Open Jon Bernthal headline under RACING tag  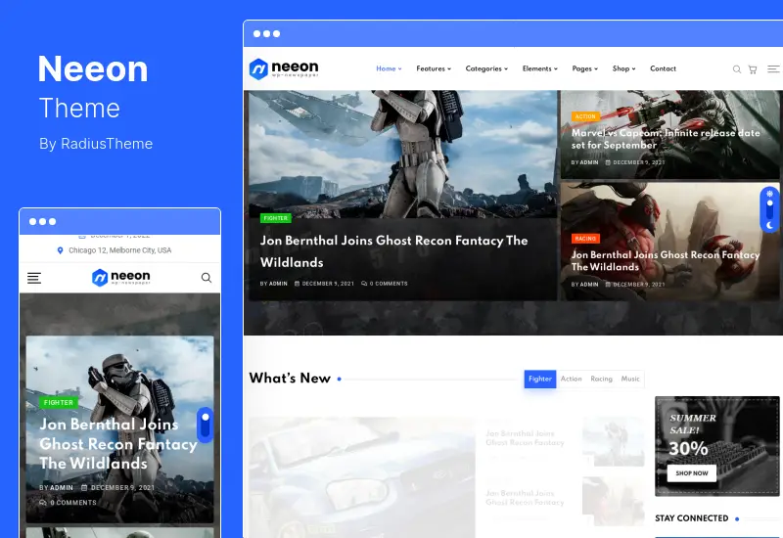666,261
